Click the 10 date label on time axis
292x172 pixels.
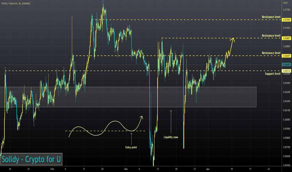232,169
